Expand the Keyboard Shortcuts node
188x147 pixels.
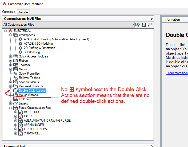pyautogui.click(x=11, y=86)
